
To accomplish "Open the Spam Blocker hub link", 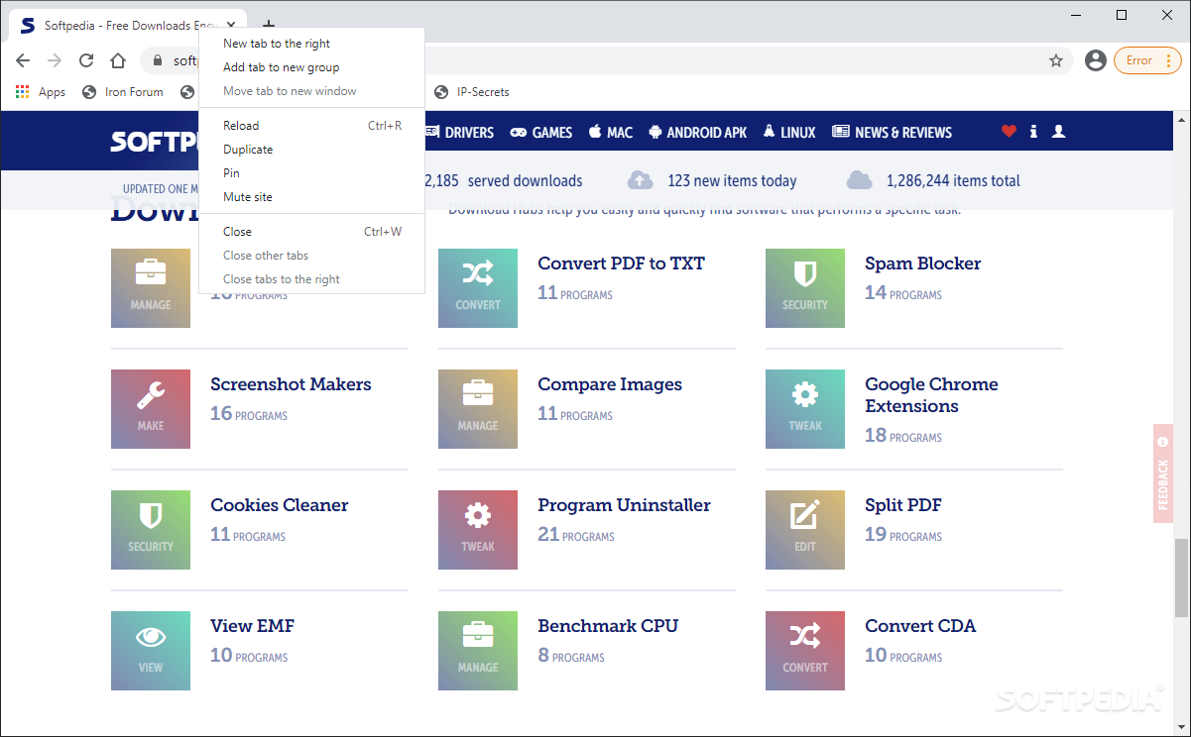I will point(923,263).
